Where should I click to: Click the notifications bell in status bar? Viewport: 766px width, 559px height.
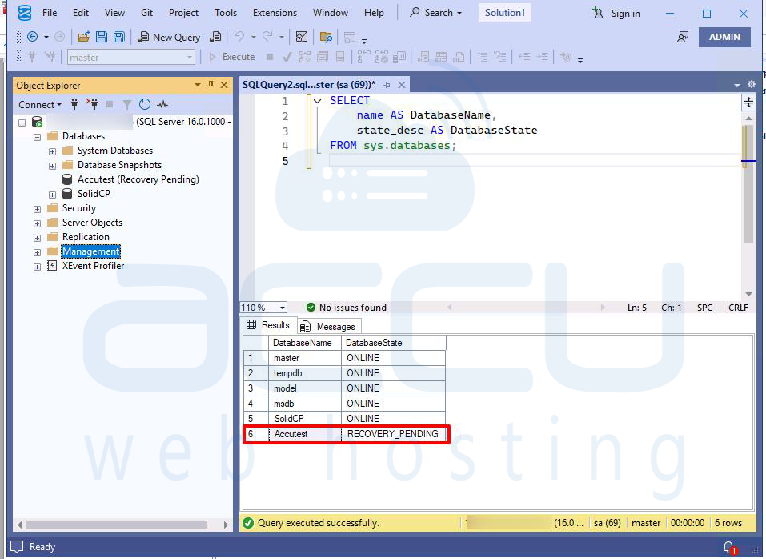point(728,547)
